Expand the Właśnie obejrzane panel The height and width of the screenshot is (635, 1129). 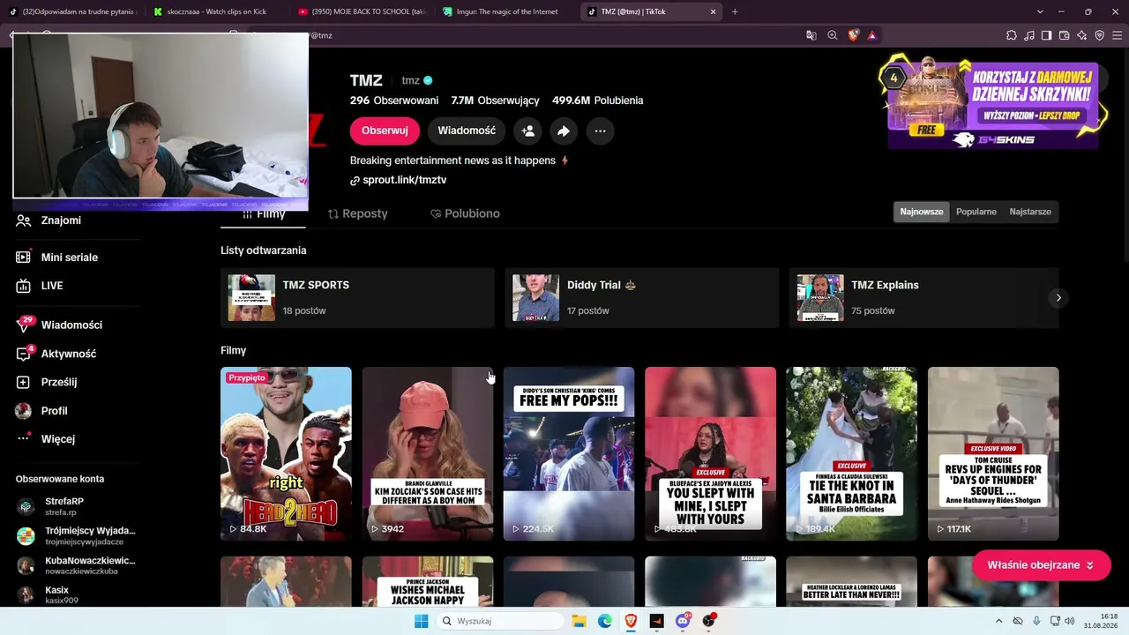pos(1041,565)
